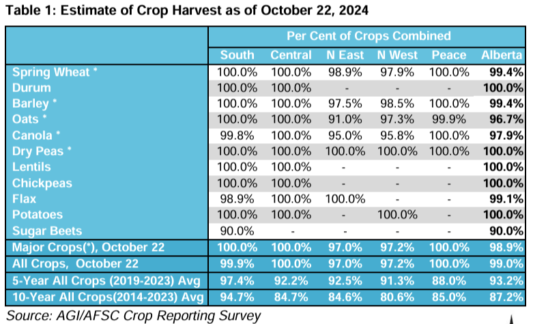
Task: Select the "Per Cent of Crops Combined" header
Action: coord(369,35)
